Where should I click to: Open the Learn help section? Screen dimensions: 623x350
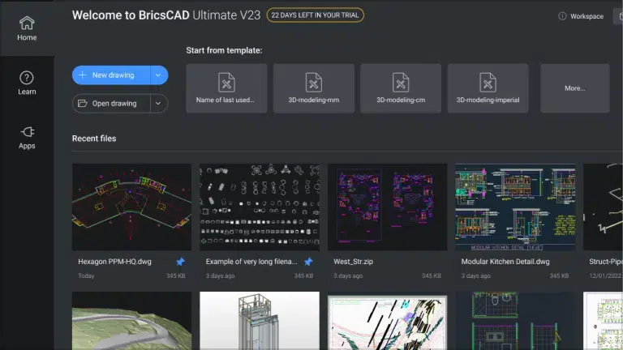point(27,83)
